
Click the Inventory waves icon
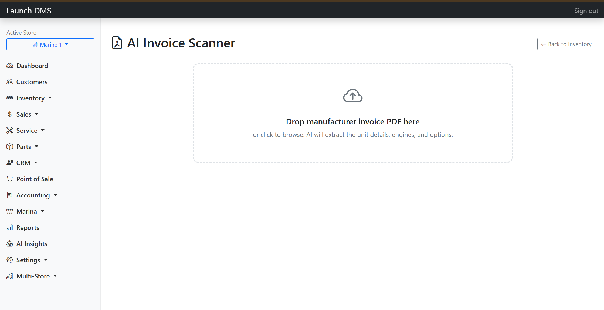click(x=10, y=98)
